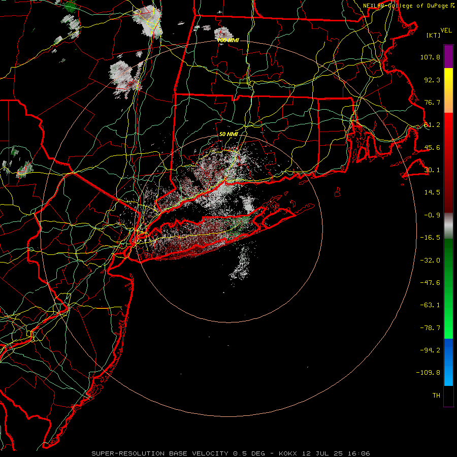Viewport: 457px width, 457px height.
Task: Select the -32.0 legend value
Action: pyautogui.click(x=430, y=260)
